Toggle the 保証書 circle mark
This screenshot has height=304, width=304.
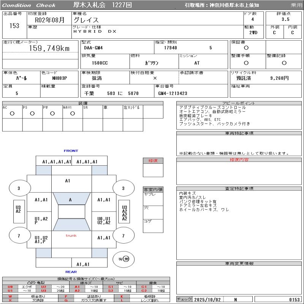(246, 48)
